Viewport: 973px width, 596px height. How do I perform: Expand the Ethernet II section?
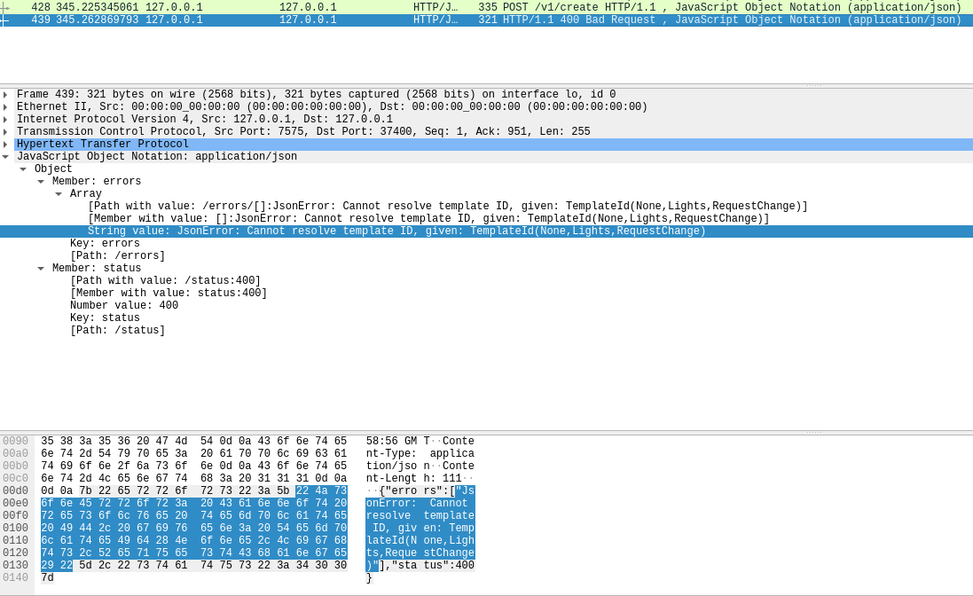(x=5, y=107)
